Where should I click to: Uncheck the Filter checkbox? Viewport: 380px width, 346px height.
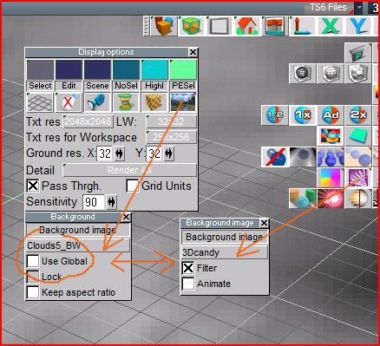188,268
